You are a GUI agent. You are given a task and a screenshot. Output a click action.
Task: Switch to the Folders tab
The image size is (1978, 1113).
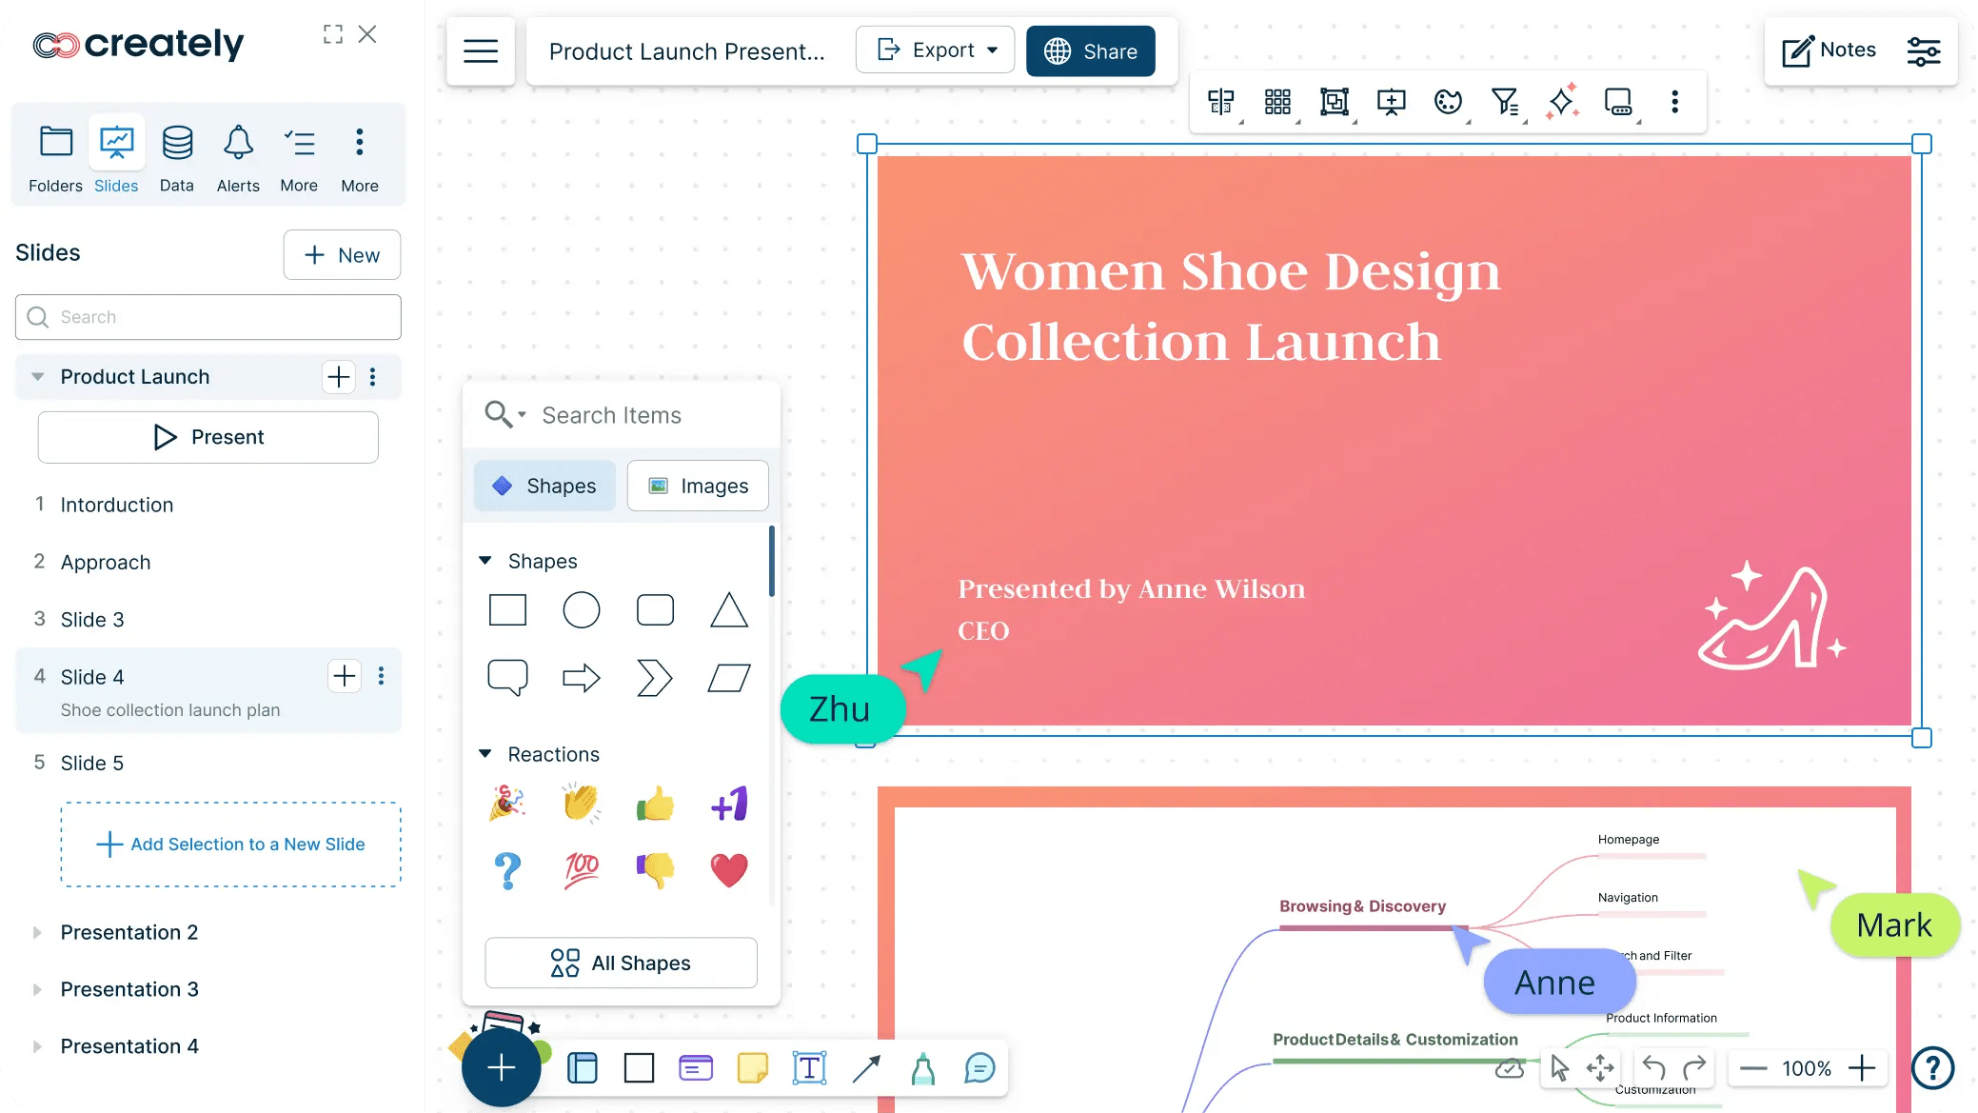55,157
